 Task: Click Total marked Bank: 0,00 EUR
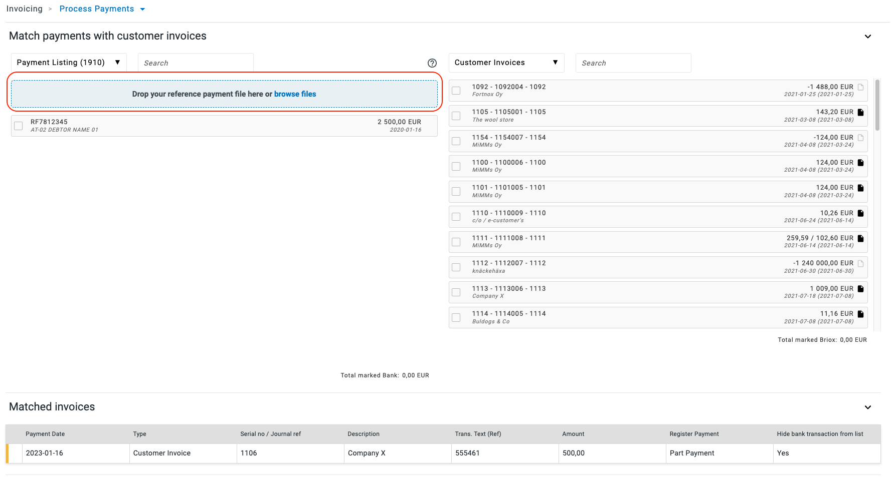coord(385,375)
